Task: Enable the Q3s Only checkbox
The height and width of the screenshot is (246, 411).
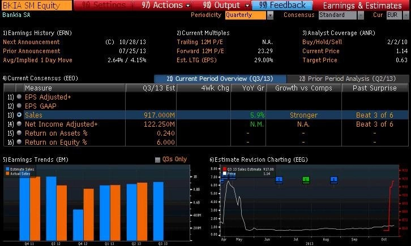Action: (157, 159)
